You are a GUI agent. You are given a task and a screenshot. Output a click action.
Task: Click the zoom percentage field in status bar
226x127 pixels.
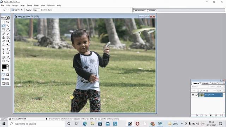click(x=4, y=119)
